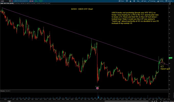Click the UBER symbol input field

[5, 1]
